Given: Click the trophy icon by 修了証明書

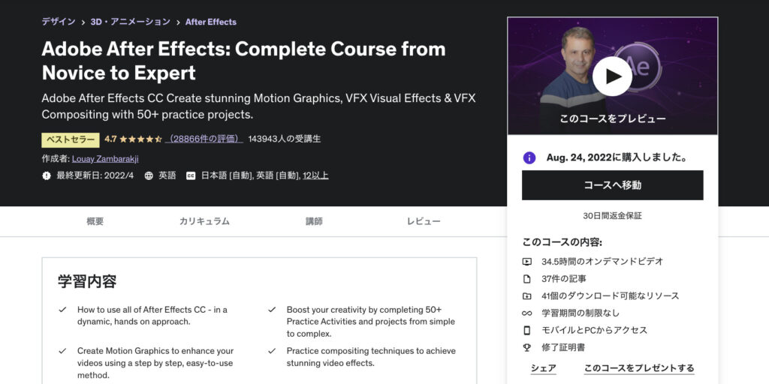Looking at the screenshot, I should [x=526, y=348].
